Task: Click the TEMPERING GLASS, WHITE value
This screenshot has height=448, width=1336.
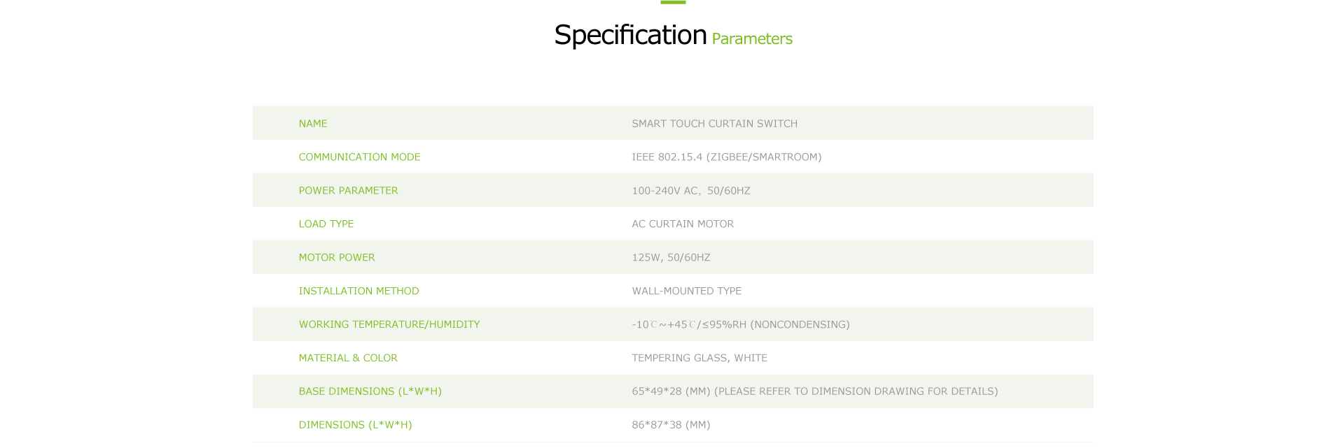Action: (700, 359)
